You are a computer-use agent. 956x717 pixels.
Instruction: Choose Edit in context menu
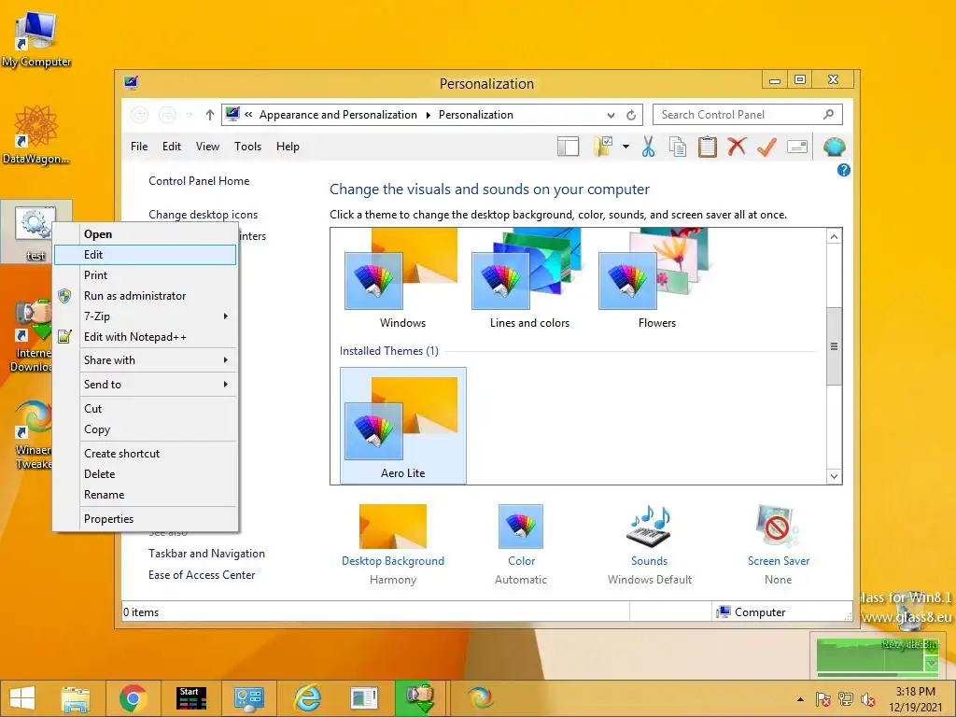(x=145, y=255)
